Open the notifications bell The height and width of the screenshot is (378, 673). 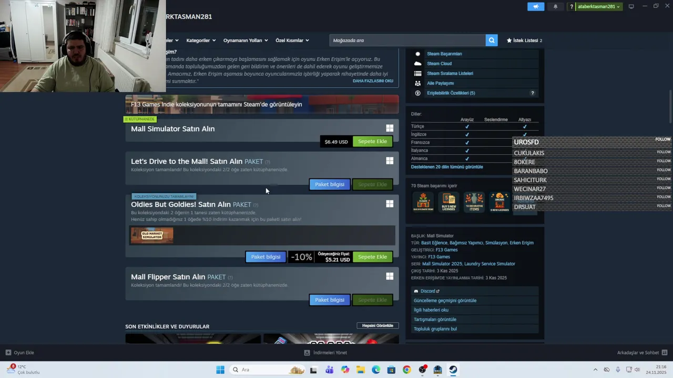[556, 6]
